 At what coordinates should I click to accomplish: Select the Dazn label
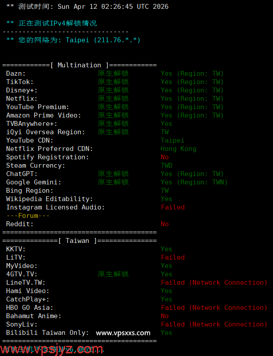[16, 73]
